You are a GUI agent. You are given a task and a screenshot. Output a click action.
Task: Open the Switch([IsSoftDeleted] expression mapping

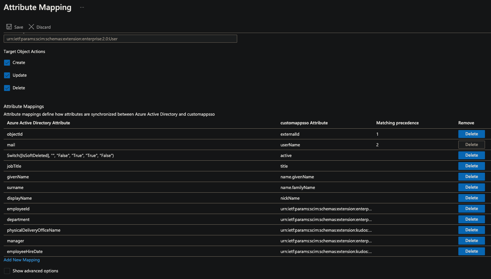[x=60, y=156]
